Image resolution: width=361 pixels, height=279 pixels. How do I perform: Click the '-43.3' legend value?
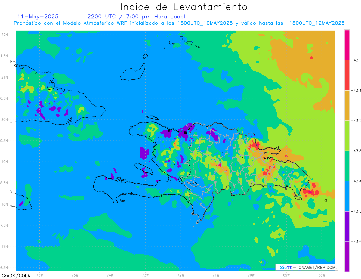(x=356, y=151)
